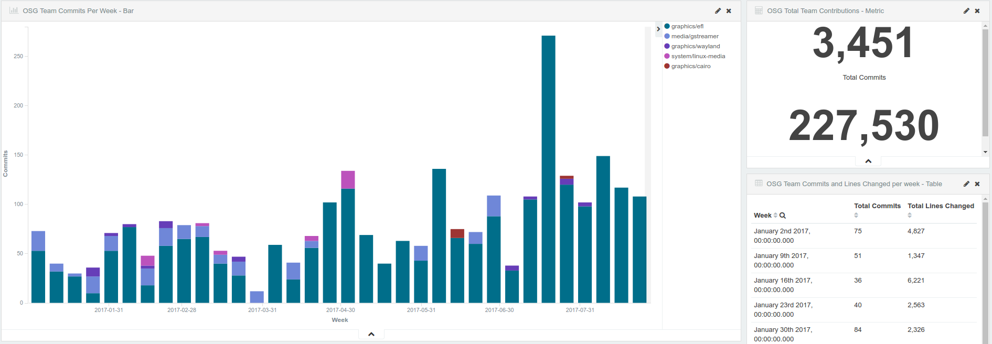Toggle graphics/efl series in legend

click(x=687, y=26)
